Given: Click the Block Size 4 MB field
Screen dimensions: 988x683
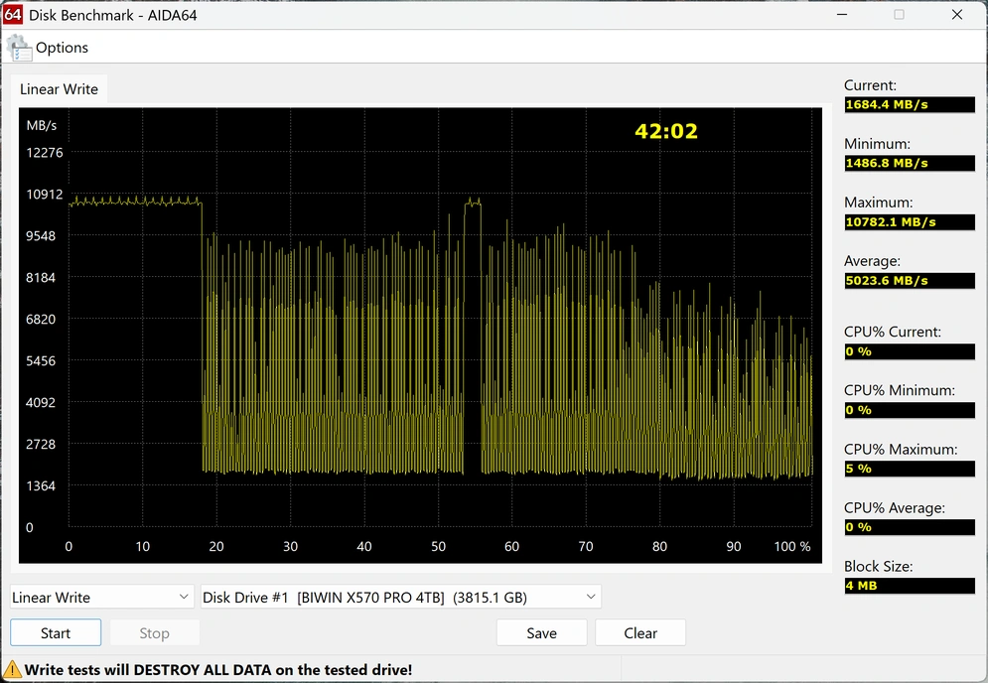Looking at the screenshot, I should click(x=909, y=586).
